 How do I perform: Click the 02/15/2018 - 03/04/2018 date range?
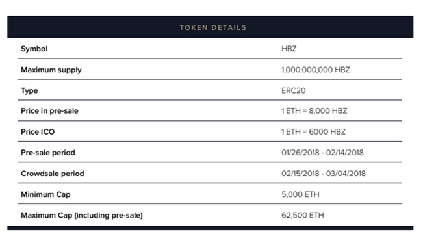(324, 174)
